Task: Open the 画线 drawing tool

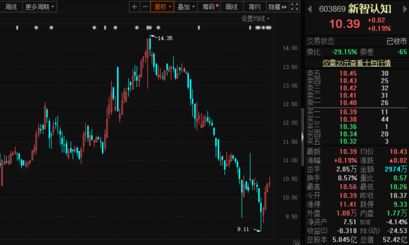Action: pyautogui.click(x=231, y=7)
